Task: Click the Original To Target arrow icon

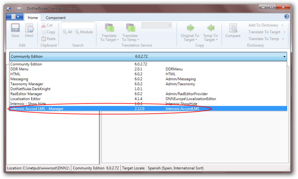Action: coord(190,28)
